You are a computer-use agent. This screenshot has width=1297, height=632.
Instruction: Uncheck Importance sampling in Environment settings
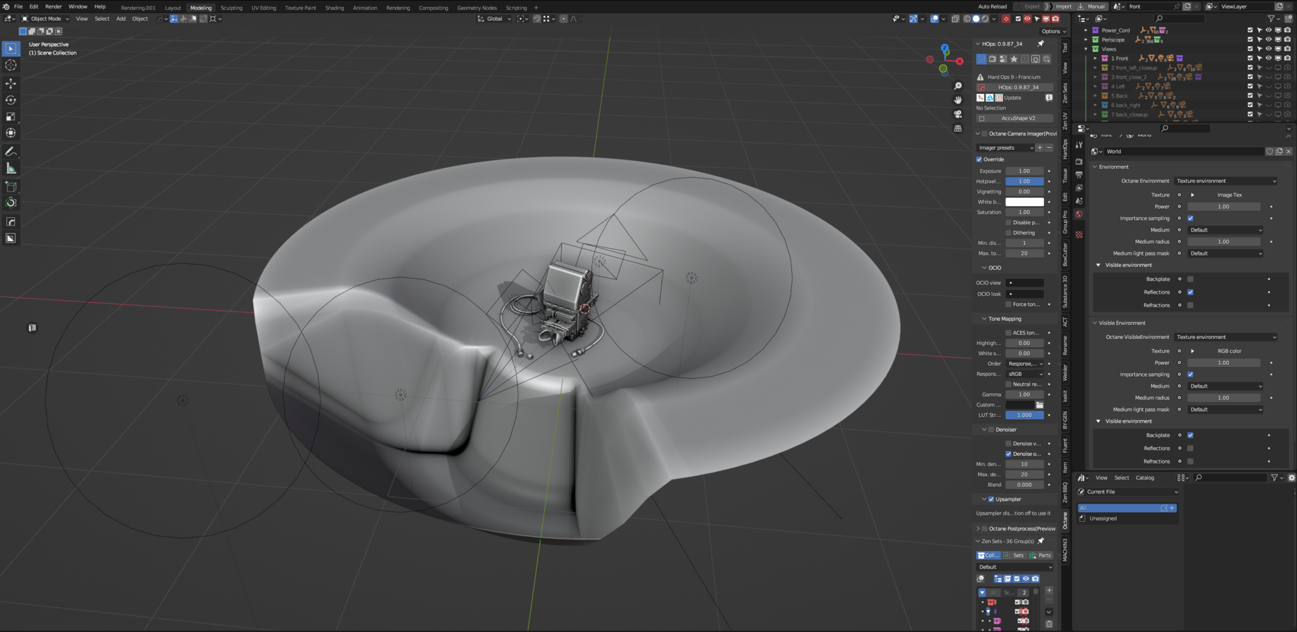pyautogui.click(x=1190, y=218)
